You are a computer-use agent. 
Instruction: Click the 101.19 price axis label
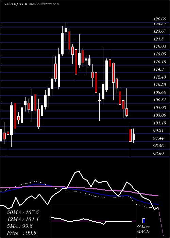159,123
